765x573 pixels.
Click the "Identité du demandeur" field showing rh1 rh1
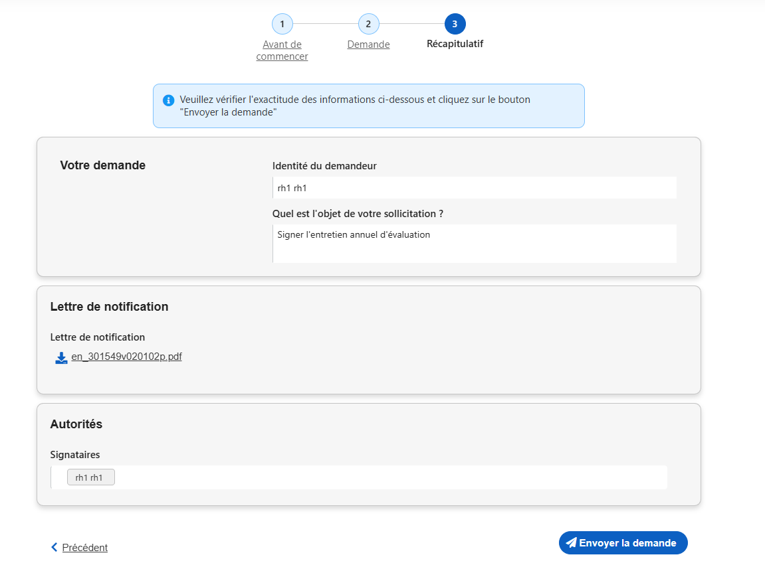474,188
